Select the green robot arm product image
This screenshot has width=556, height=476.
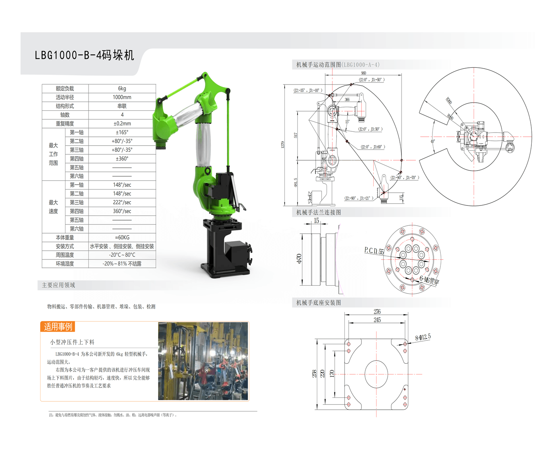click(x=203, y=175)
